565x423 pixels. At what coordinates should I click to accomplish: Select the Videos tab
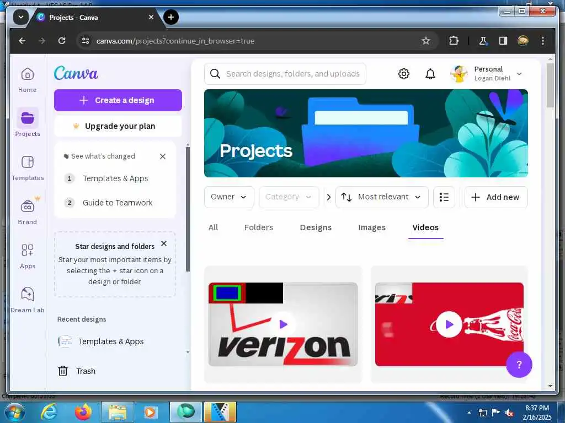[x=425, y=227]
